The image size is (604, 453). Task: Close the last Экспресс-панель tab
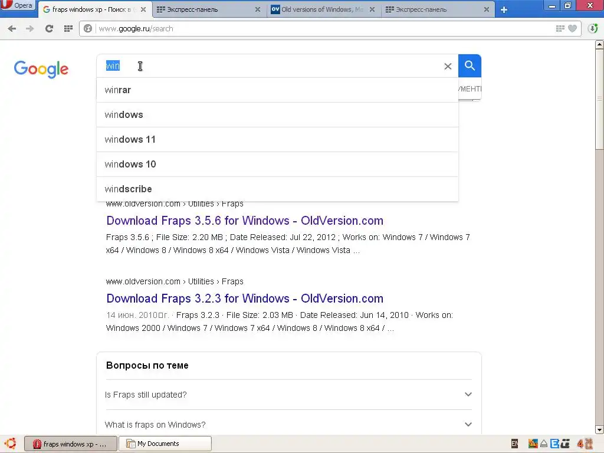(487, 9)
